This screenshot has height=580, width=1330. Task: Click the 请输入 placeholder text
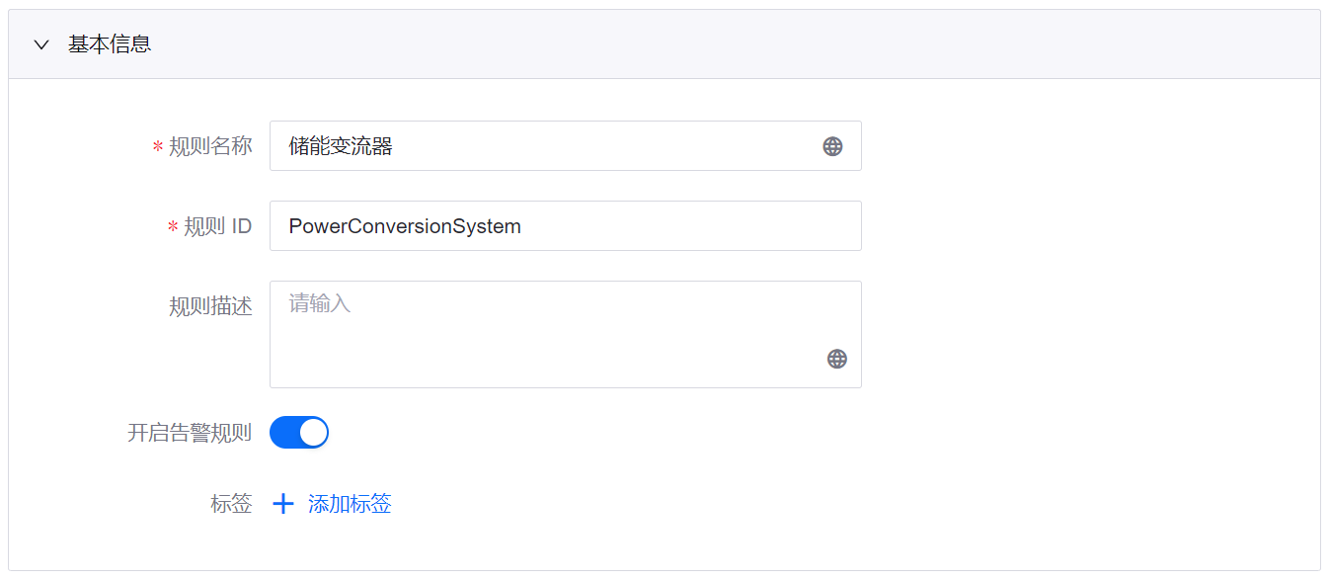[x=320, y=303]
